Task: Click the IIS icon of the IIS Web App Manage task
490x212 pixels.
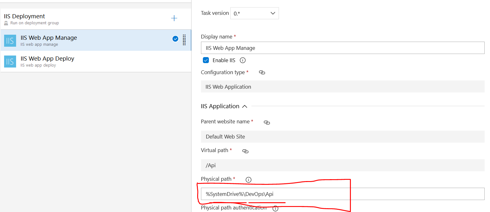Action: point(10,41)
